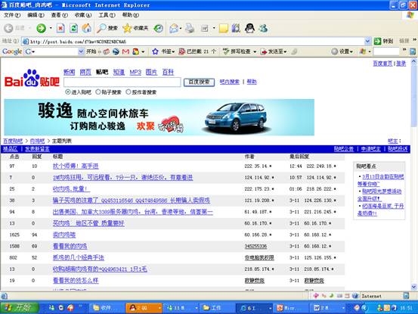Screen dimensions: 418x314
Task: Click the bookmark star (书签) icon
Action: pos(155,51)
